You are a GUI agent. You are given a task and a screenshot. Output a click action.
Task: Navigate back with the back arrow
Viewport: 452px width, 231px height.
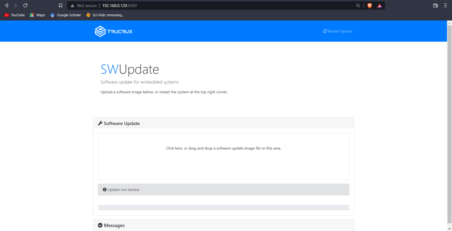pyautogui.click(x=6, y=5)
